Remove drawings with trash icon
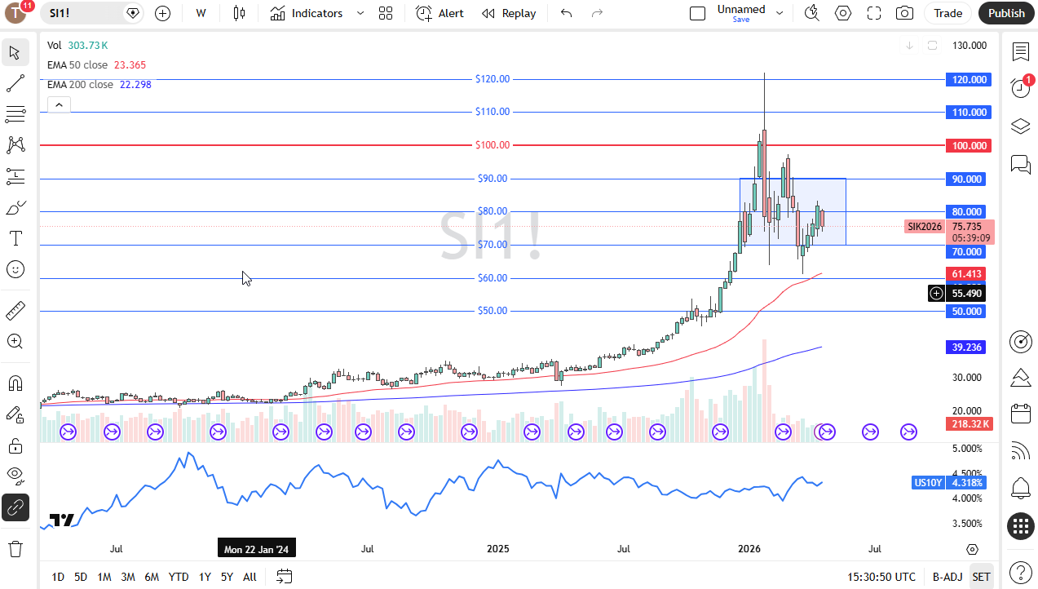 coord(15,547)
